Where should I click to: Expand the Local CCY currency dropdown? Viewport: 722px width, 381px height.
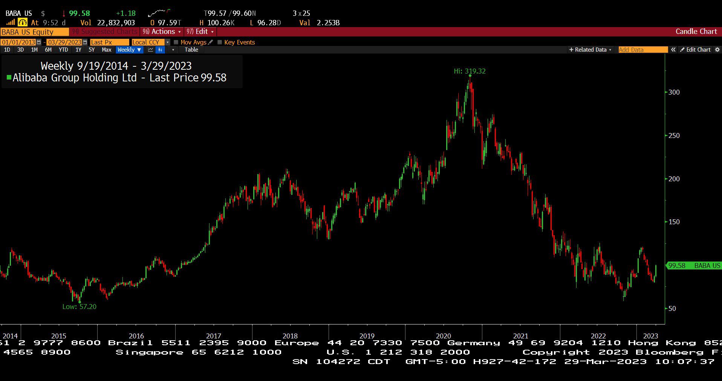(168, 42)
